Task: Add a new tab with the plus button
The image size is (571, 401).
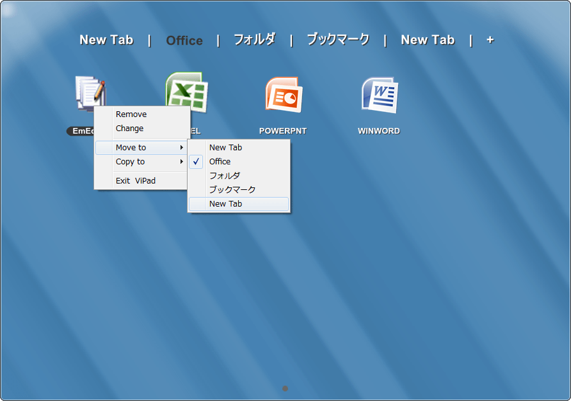Action: [x=490, y=40]
